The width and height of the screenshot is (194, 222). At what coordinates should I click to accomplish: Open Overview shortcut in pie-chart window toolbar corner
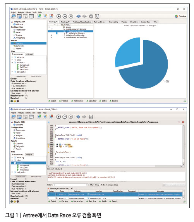pos(180,16)
